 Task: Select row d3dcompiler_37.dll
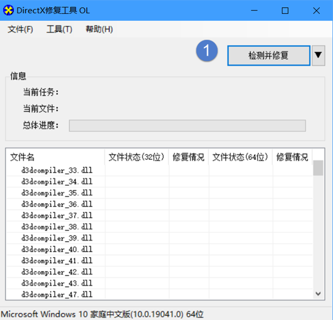point(159,216)
